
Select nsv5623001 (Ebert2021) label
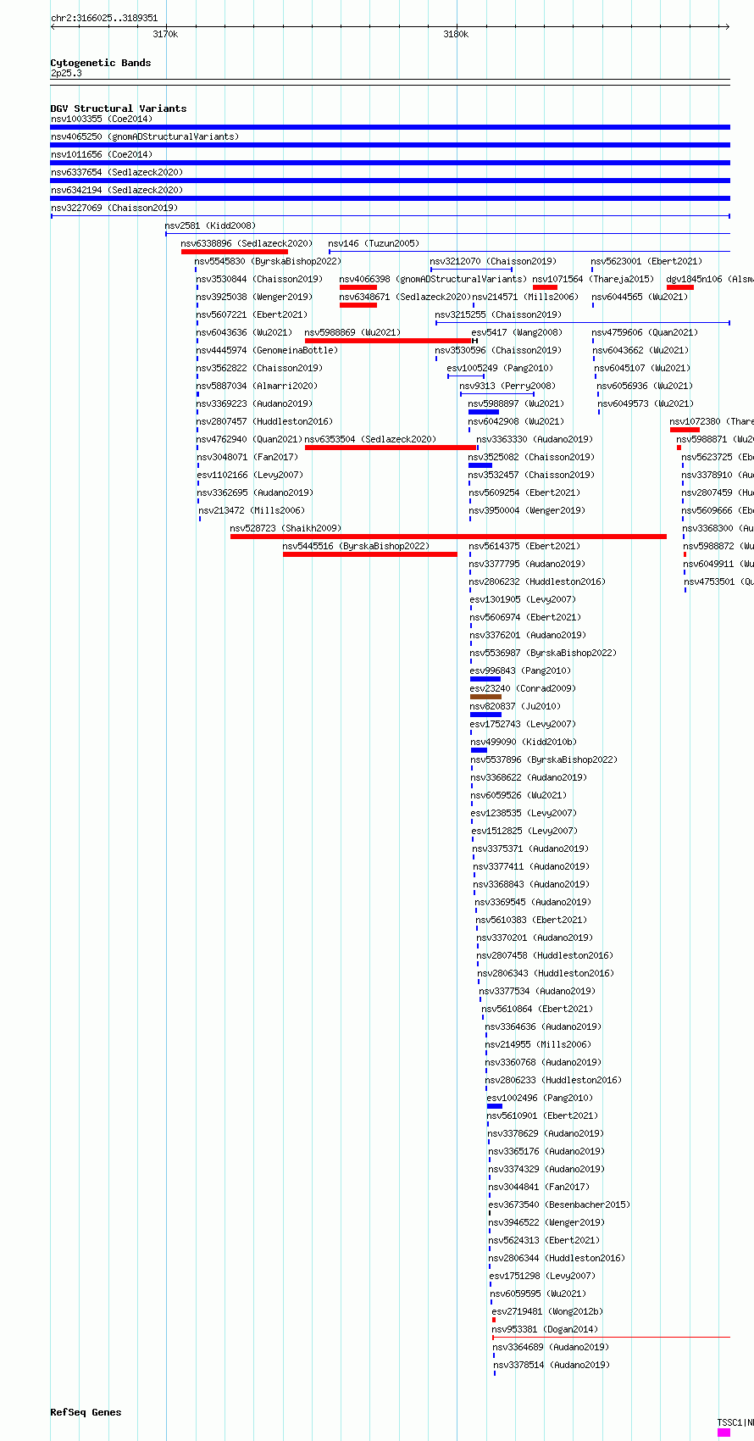click(x=646, y=261)
